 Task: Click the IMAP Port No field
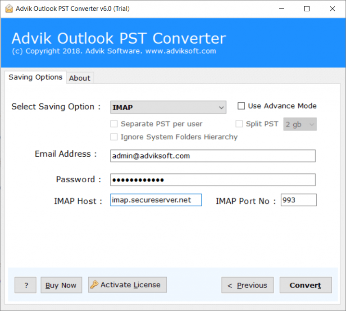tap(299, 200)
